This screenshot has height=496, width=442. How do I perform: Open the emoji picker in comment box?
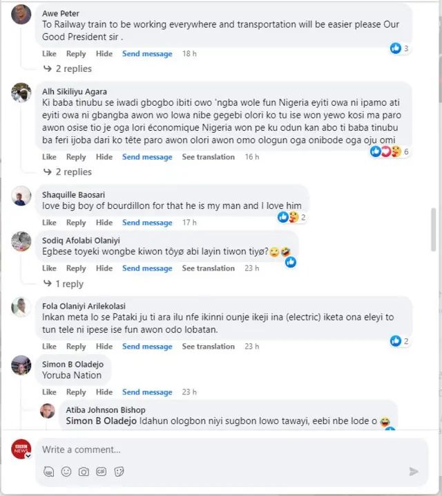click(x=66, y=471)
